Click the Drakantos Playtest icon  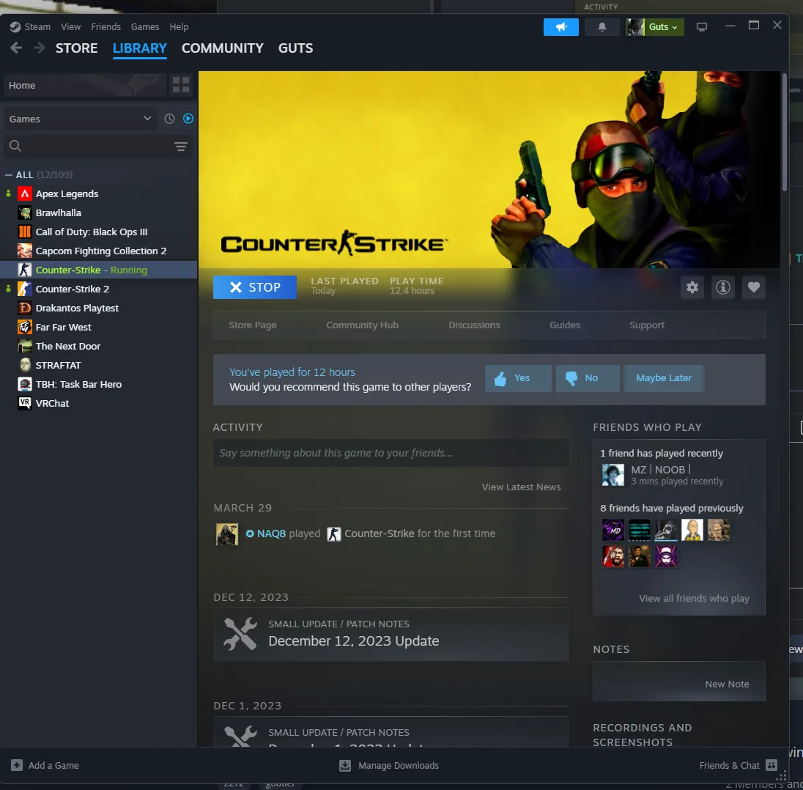coord(25,308)
